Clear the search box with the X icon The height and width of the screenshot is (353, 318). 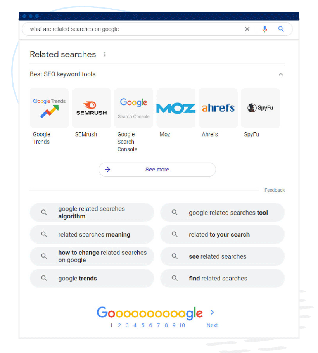[x=247, y=29]
